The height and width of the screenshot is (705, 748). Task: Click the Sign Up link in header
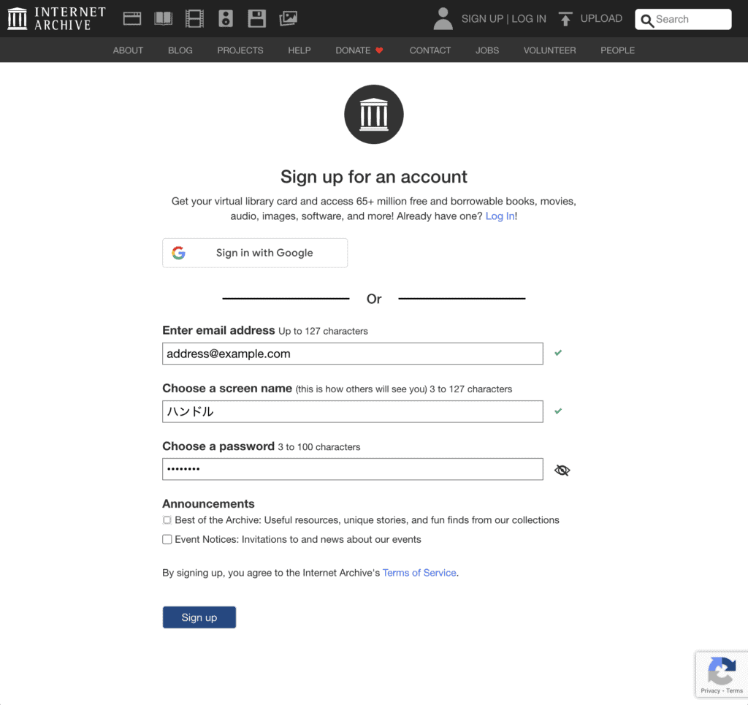(482, 18)
